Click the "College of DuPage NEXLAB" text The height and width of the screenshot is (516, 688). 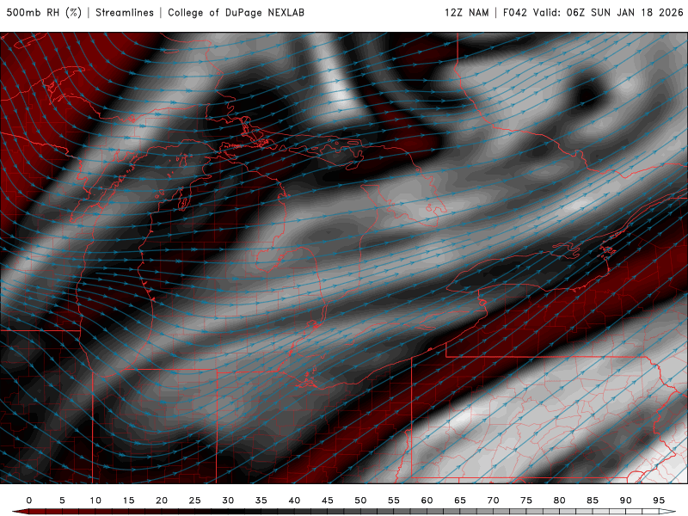pos(236,13)
